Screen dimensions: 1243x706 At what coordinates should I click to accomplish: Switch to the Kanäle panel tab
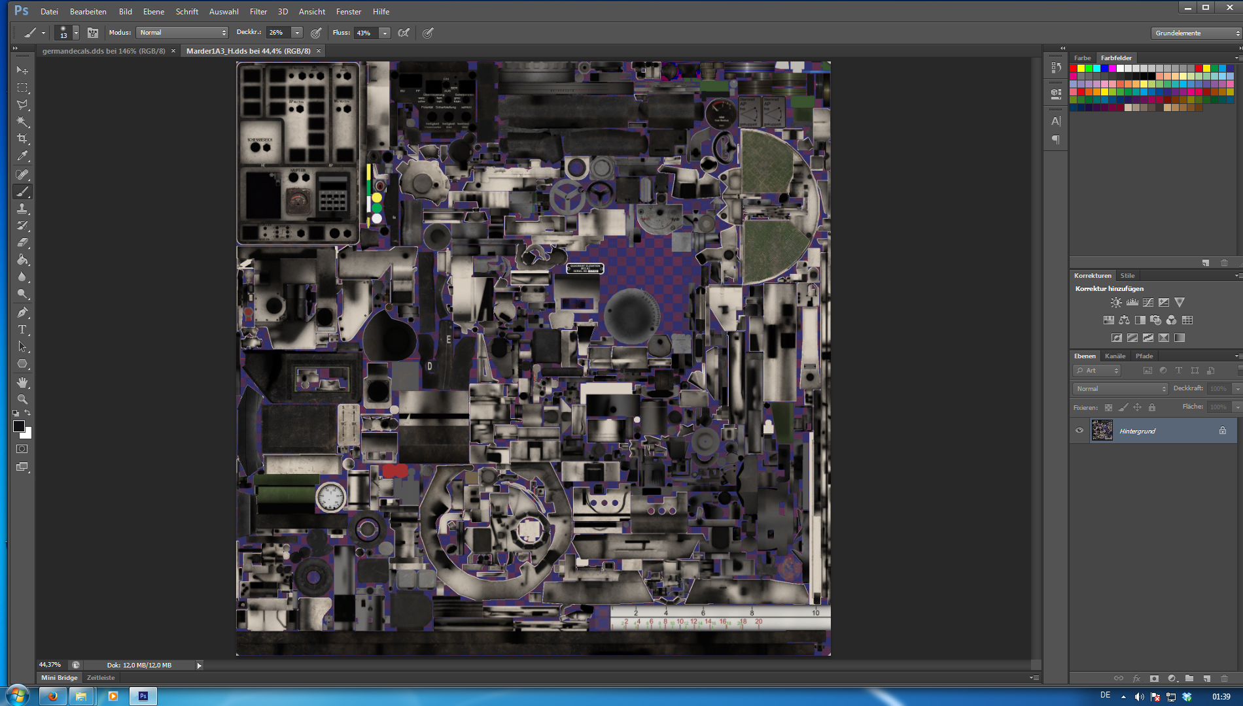(x=1115, y=356)
